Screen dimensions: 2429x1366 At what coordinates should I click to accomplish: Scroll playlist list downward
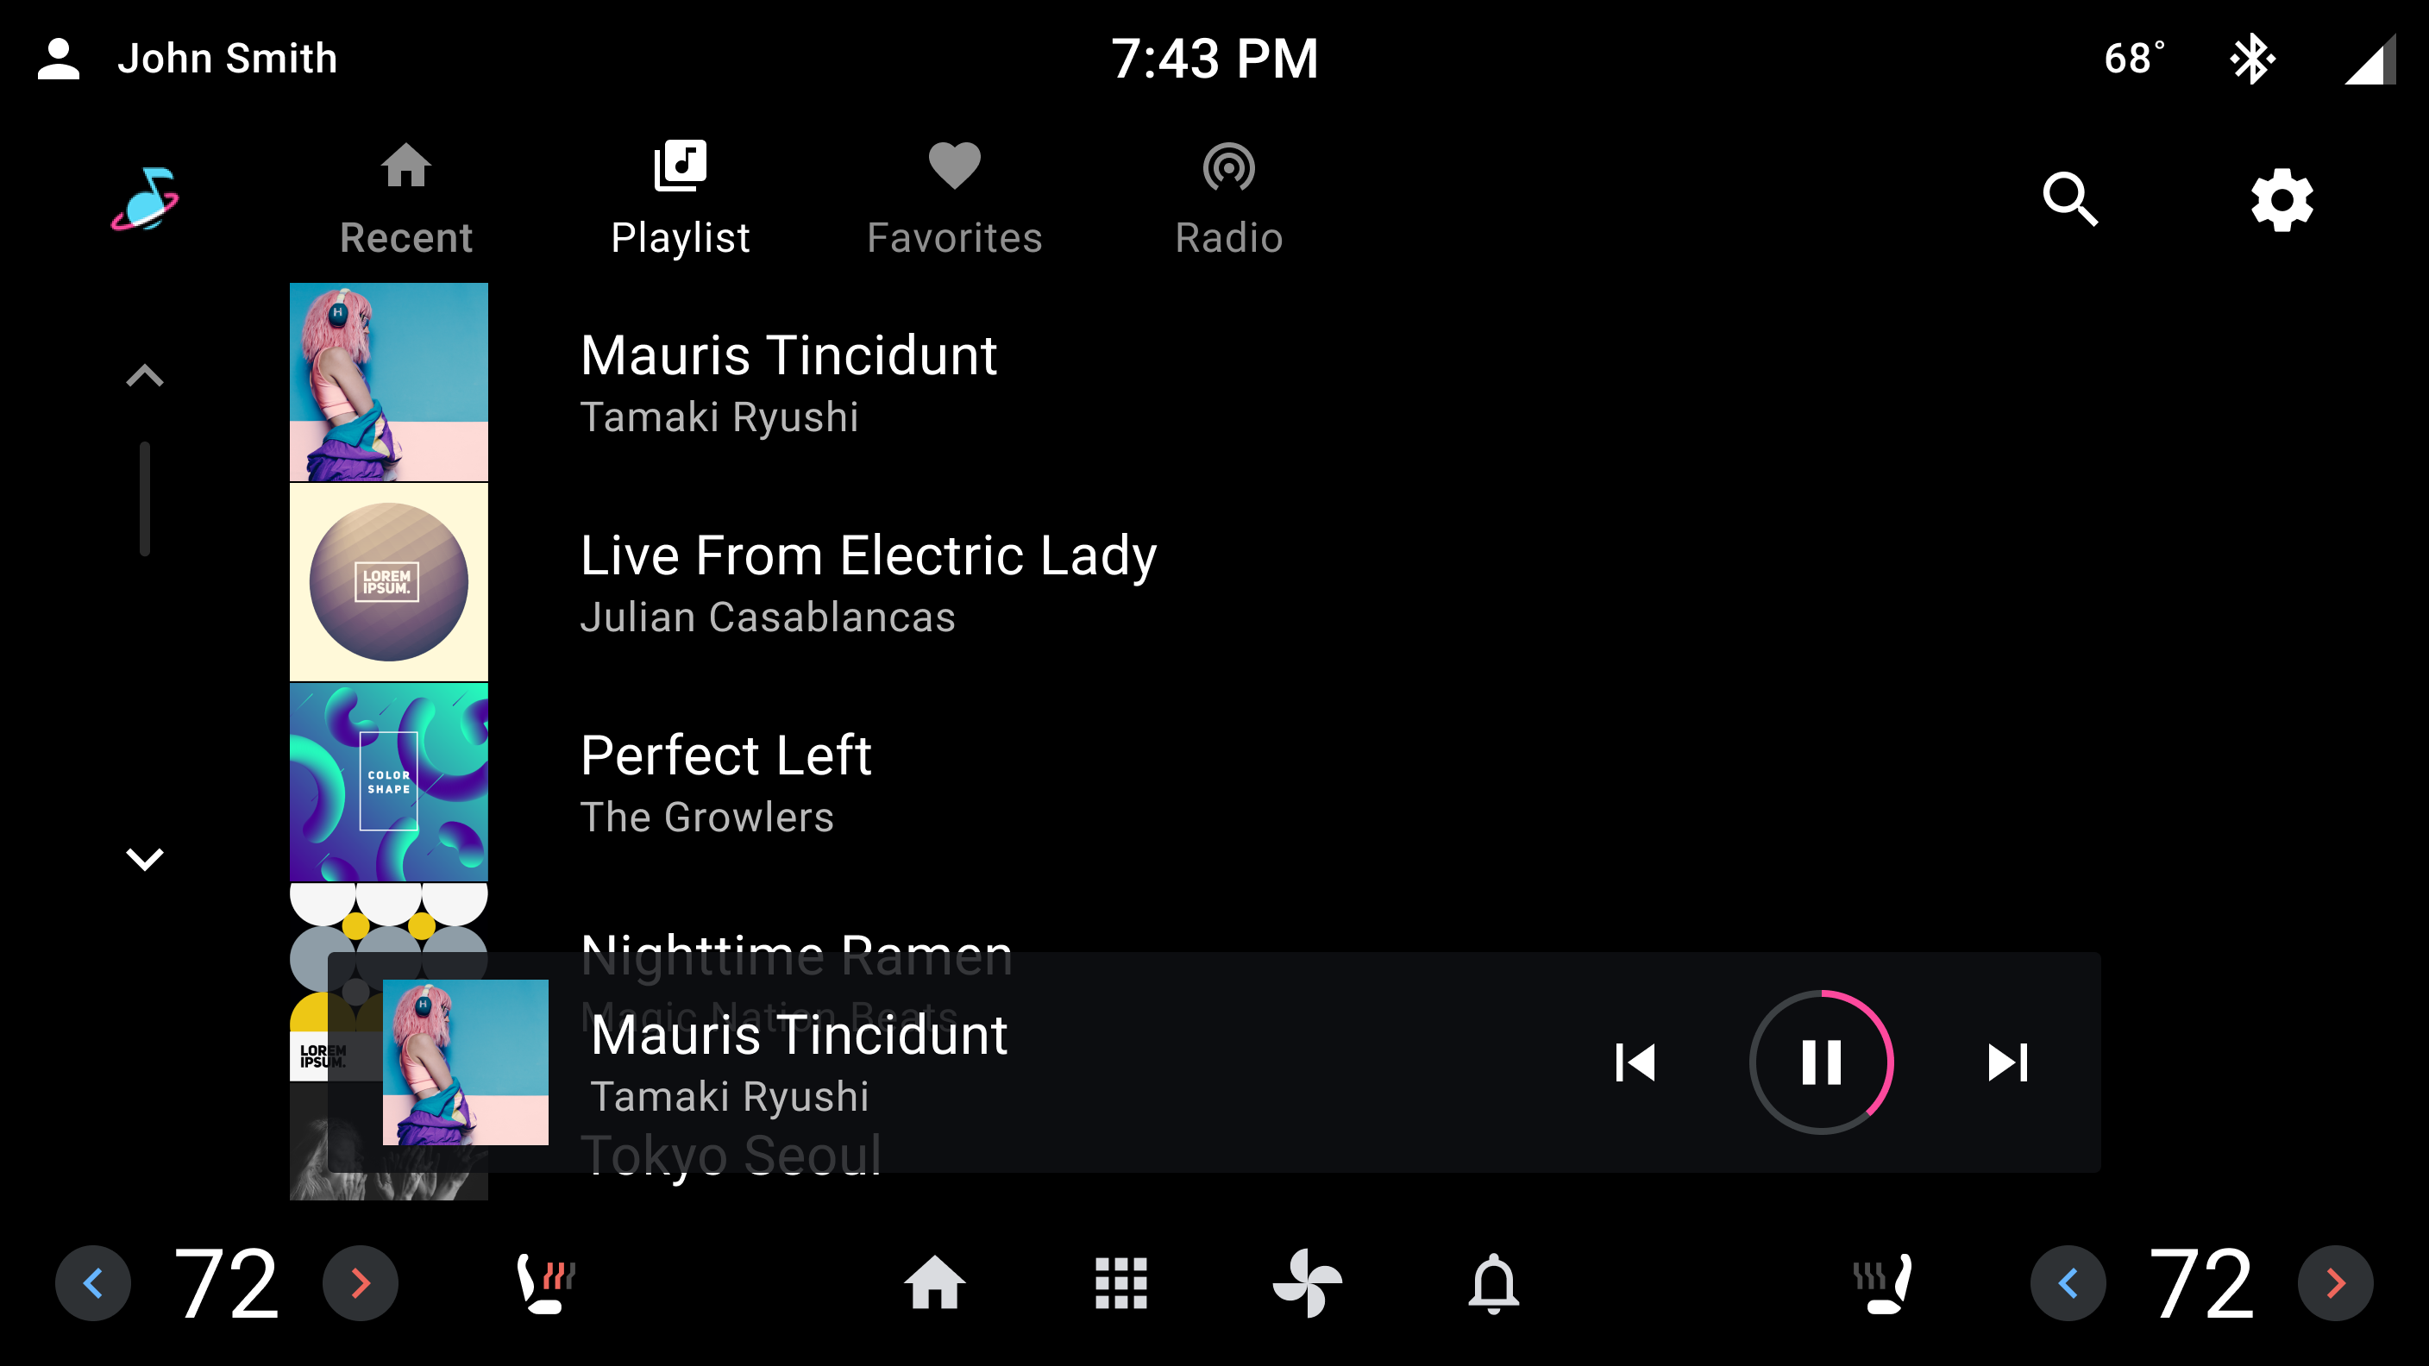(147, 859)
